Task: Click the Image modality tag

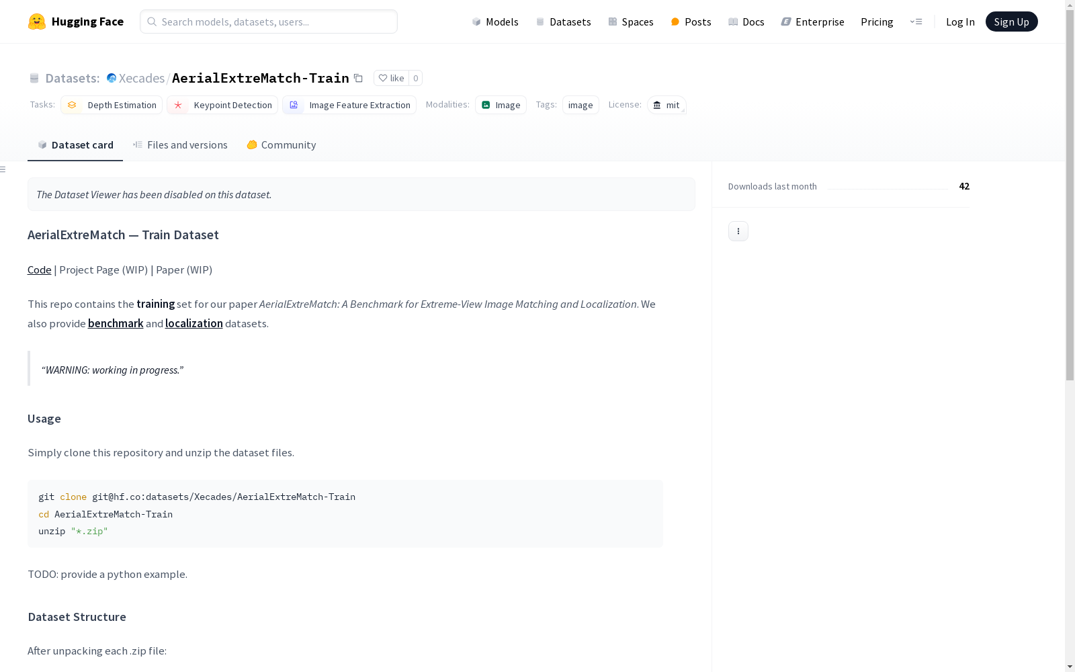Action: pos(501,105)
